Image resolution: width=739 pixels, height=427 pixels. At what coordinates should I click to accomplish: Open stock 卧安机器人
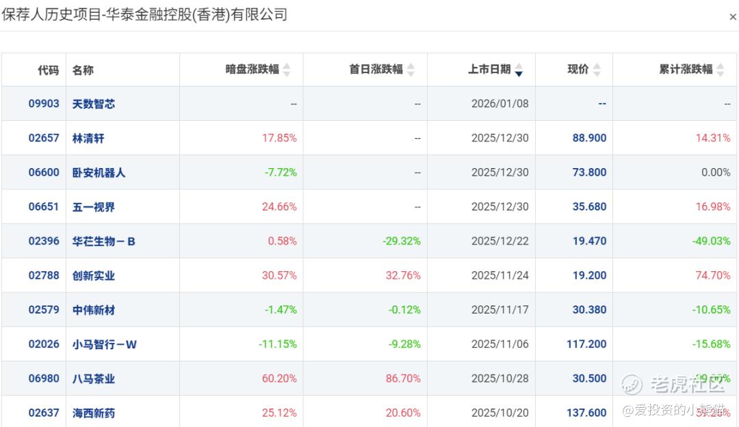click(x=99, y=173)
